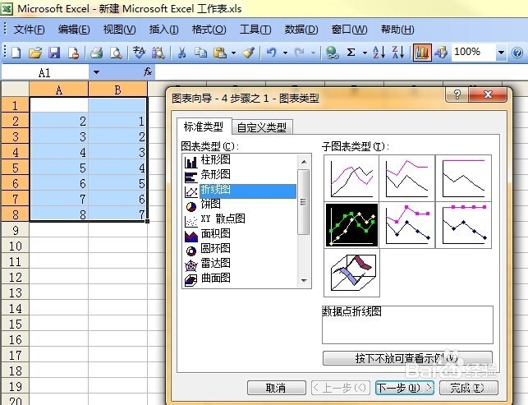528x405 pixels.
Task: Undo the last action via the Undo icon
Action: (x=272, y=53)
